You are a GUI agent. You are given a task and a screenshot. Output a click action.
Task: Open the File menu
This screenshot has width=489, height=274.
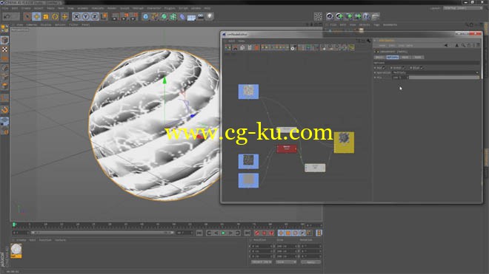5,8
